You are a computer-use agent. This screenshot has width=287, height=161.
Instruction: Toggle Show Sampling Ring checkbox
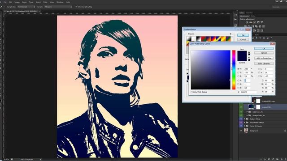[x=77, y=7]
